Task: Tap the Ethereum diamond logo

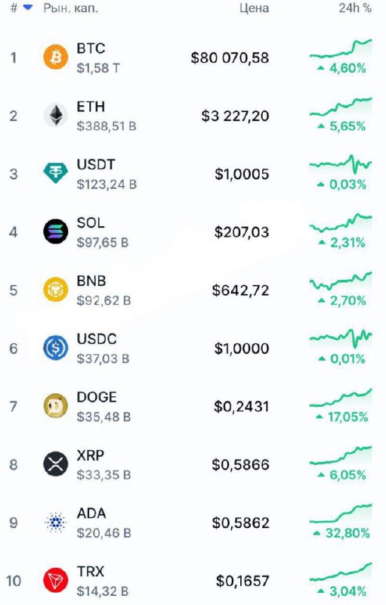Action: tap(55, 116)
